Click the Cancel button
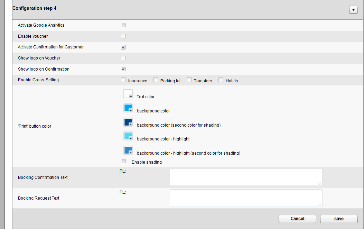Screen dimensions: 364x229 coord(297,219)
